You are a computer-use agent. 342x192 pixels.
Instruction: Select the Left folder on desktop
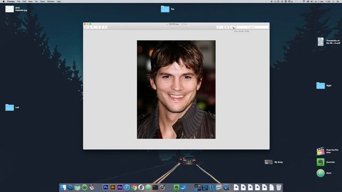(10, 107)
